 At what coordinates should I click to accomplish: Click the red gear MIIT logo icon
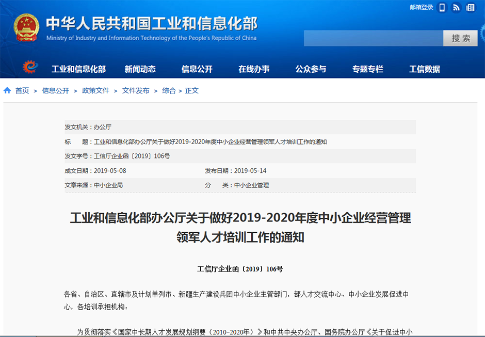coord(30,67)
